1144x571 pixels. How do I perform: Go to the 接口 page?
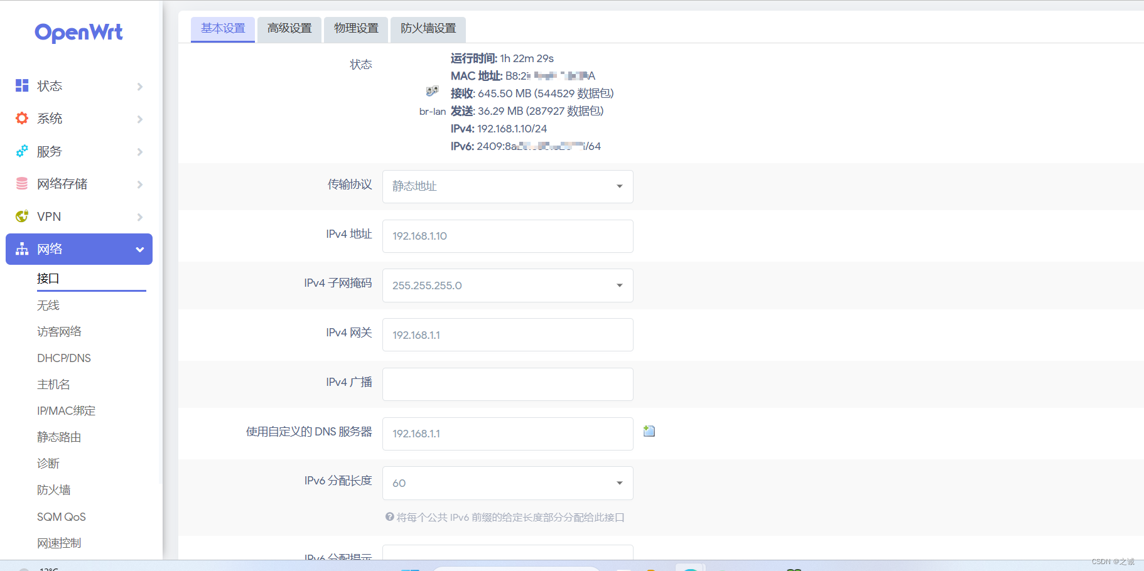48,279
